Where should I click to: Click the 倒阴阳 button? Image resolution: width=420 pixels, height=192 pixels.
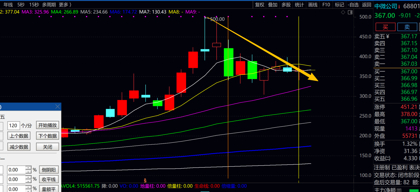point(49,170)
